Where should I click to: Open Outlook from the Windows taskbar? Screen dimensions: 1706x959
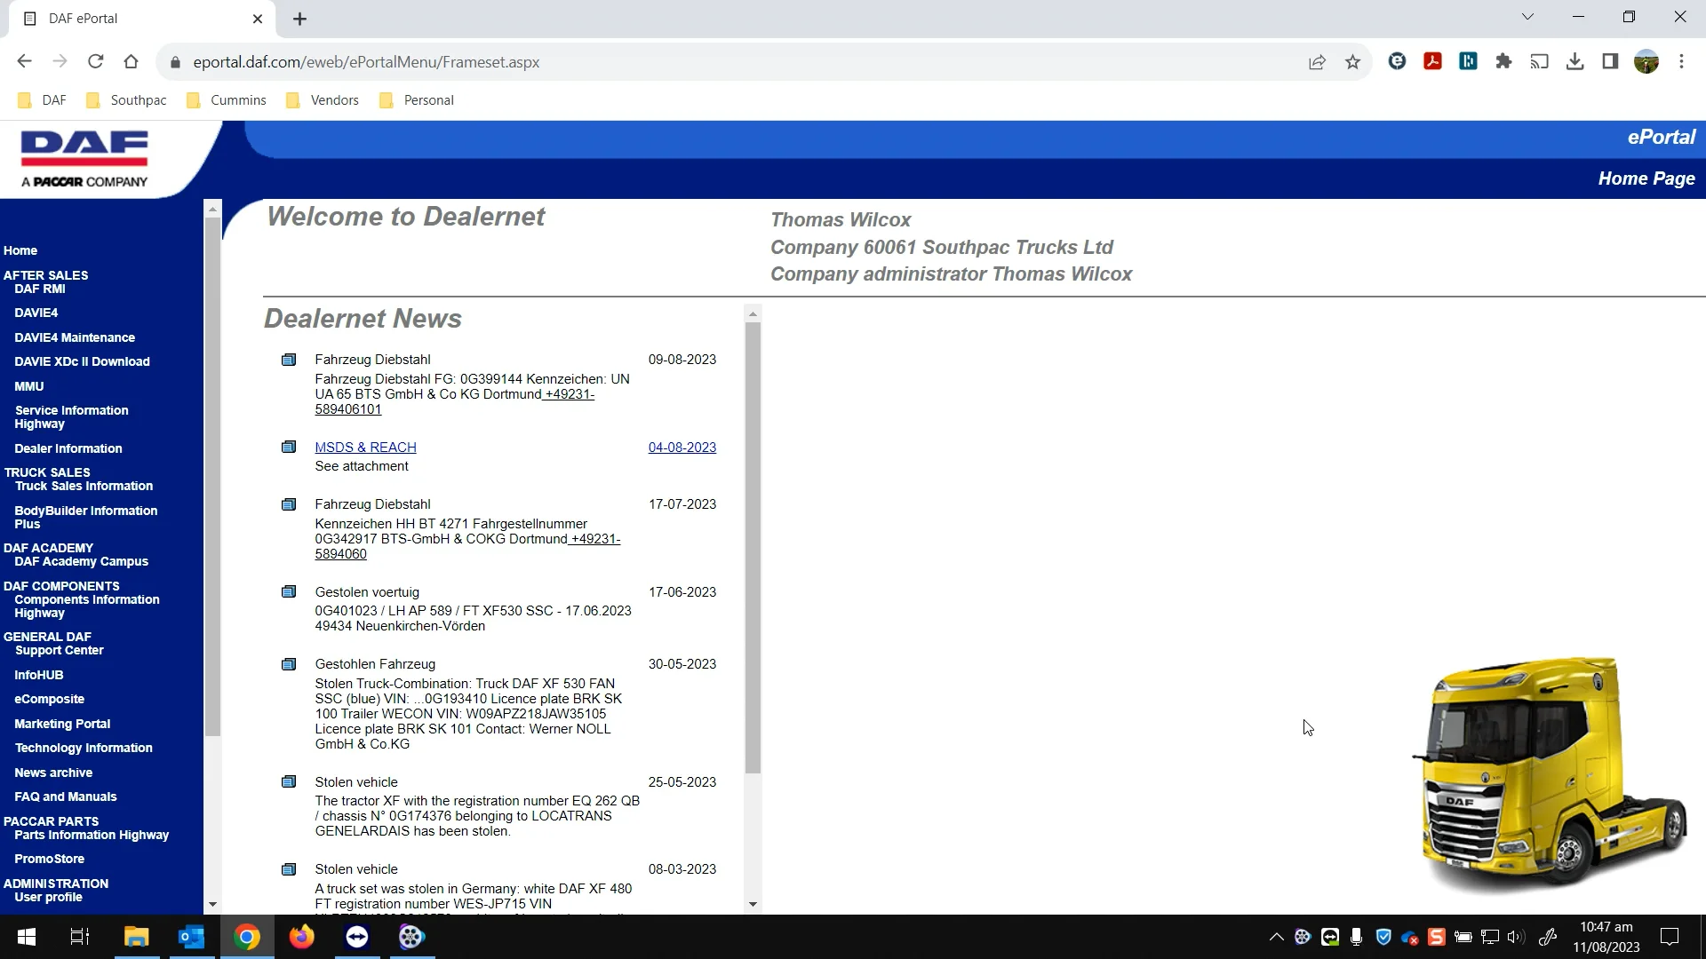coord(191,937)
